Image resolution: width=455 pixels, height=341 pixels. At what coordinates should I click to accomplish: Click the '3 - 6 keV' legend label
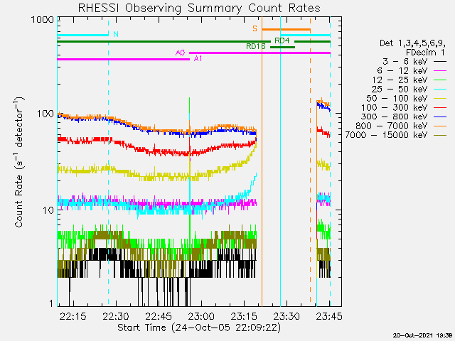(405, 62)
